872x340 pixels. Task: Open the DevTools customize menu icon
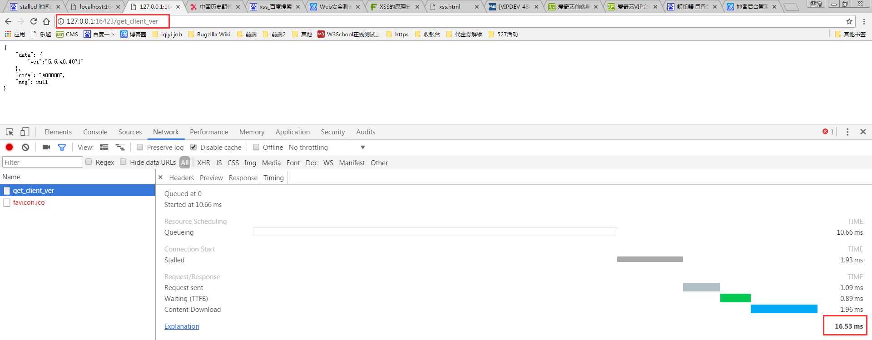(x=847, y=132)
